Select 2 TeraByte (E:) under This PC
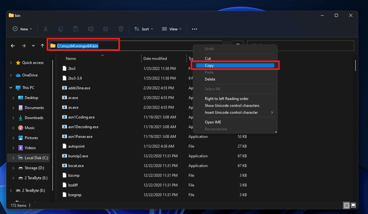This screenshot has width=368, height=214. [36, 178]
